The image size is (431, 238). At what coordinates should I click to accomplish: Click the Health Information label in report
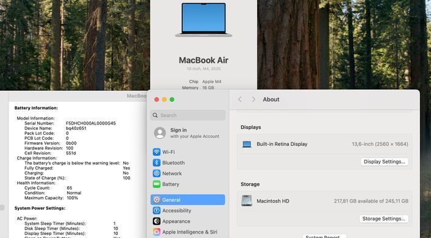(x=36, y=183)
